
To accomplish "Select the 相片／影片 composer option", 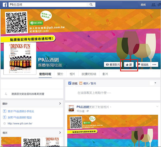I will (x=90, y=83).
